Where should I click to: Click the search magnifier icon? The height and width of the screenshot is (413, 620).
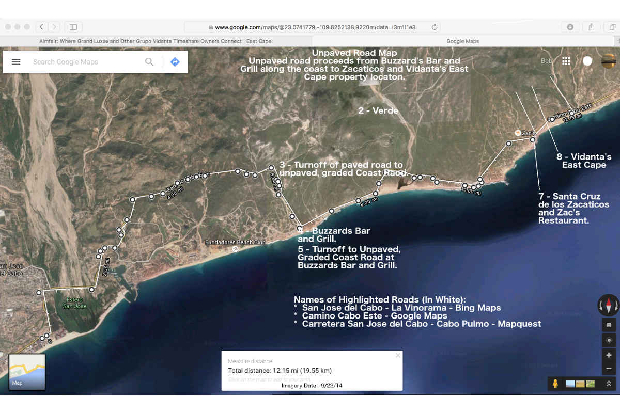pyautogui.click(x=149, y=62)
